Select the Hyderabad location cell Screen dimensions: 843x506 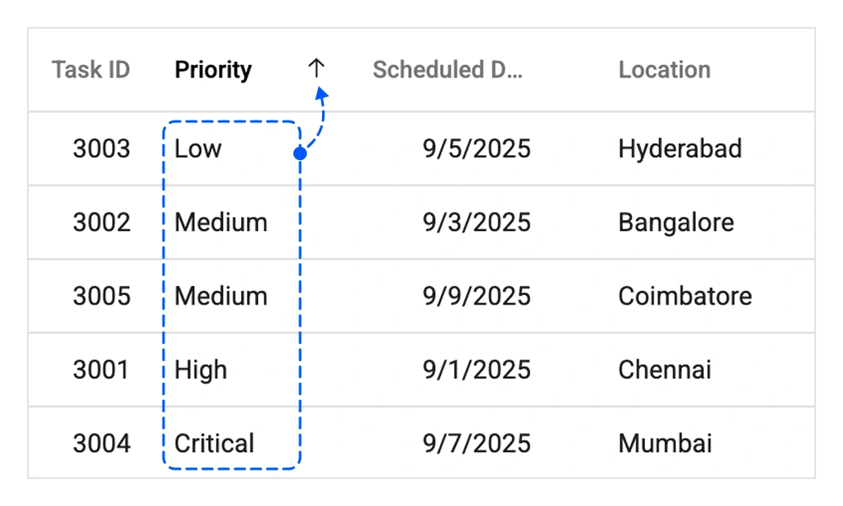[679, 148]
